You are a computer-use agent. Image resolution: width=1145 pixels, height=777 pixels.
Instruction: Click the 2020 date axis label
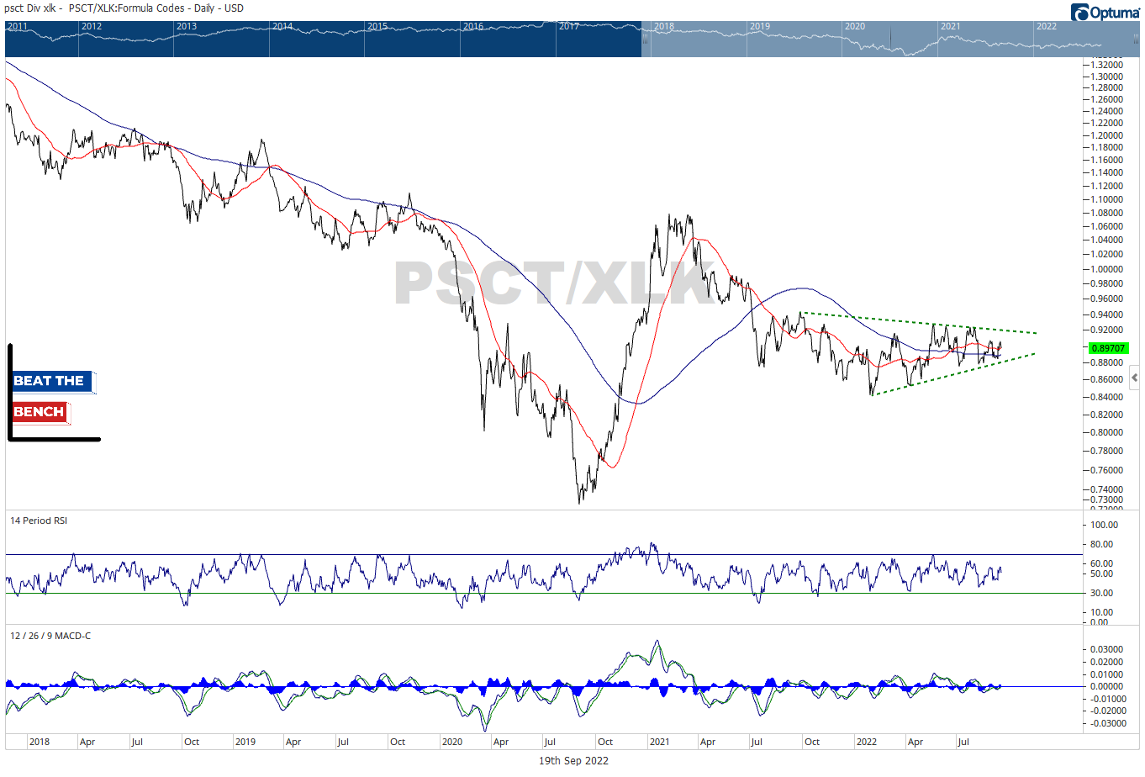pyautogui.click(x=452, y=742)
